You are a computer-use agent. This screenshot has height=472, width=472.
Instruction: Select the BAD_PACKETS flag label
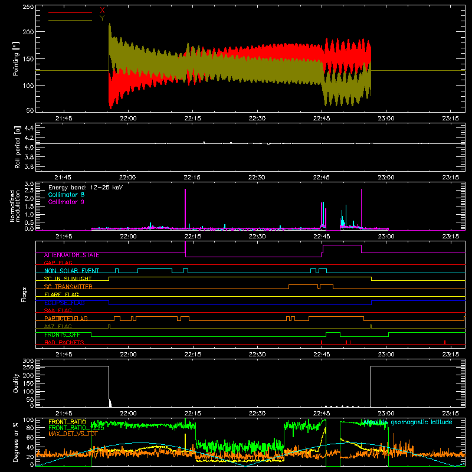64,343
